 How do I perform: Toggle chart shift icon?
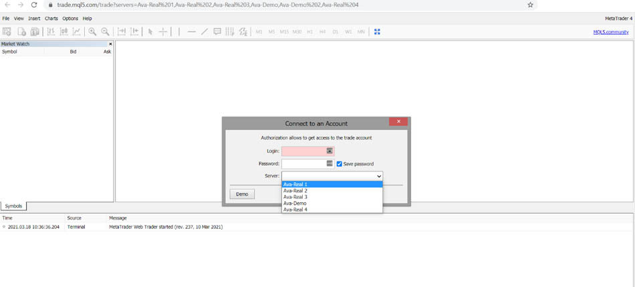tap(134, 31)
